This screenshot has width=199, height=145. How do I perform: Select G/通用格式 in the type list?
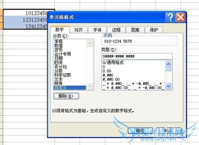point(113,63)
